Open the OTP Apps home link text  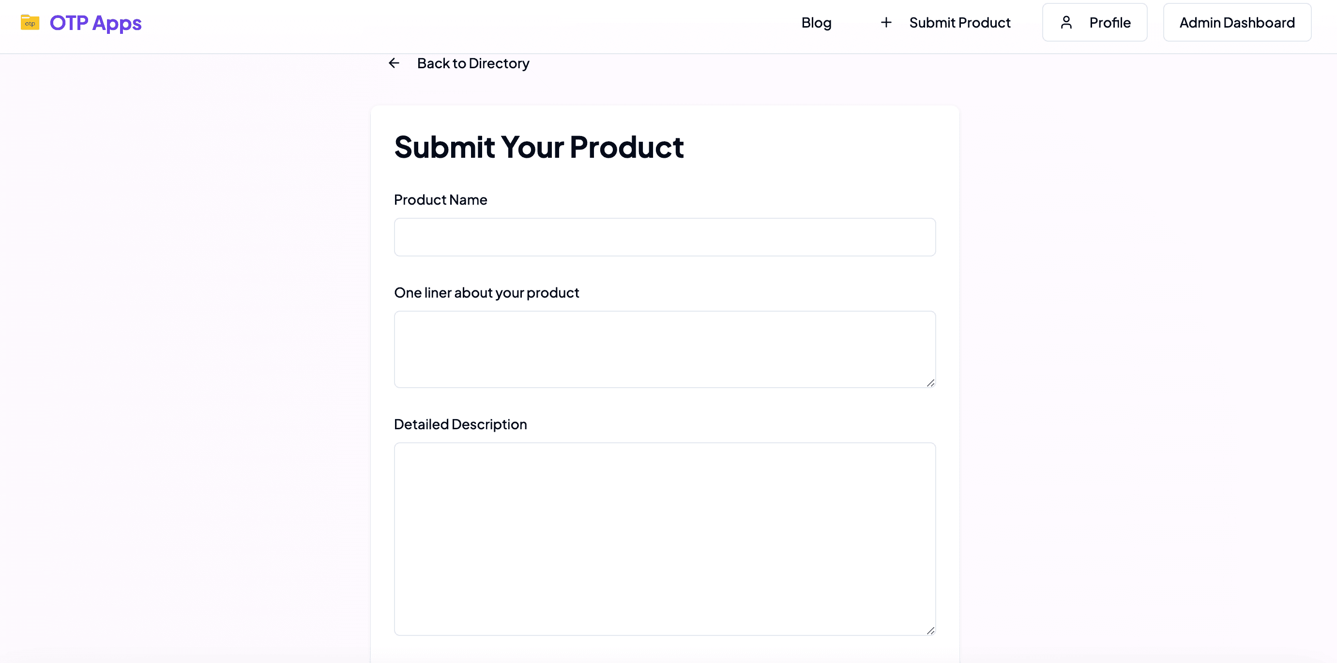click(x=95, y=23)
